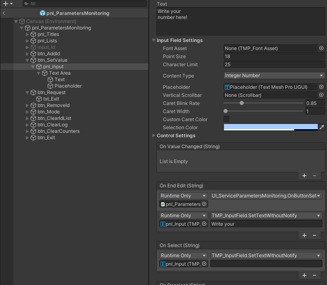Image resolution: width=327 pixels, height=285 pixels.
Task: Open object picker beside pnl_Parameters reference
Action: click(x=204, y=204)
